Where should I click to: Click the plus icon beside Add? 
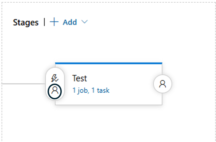(54, 22)
